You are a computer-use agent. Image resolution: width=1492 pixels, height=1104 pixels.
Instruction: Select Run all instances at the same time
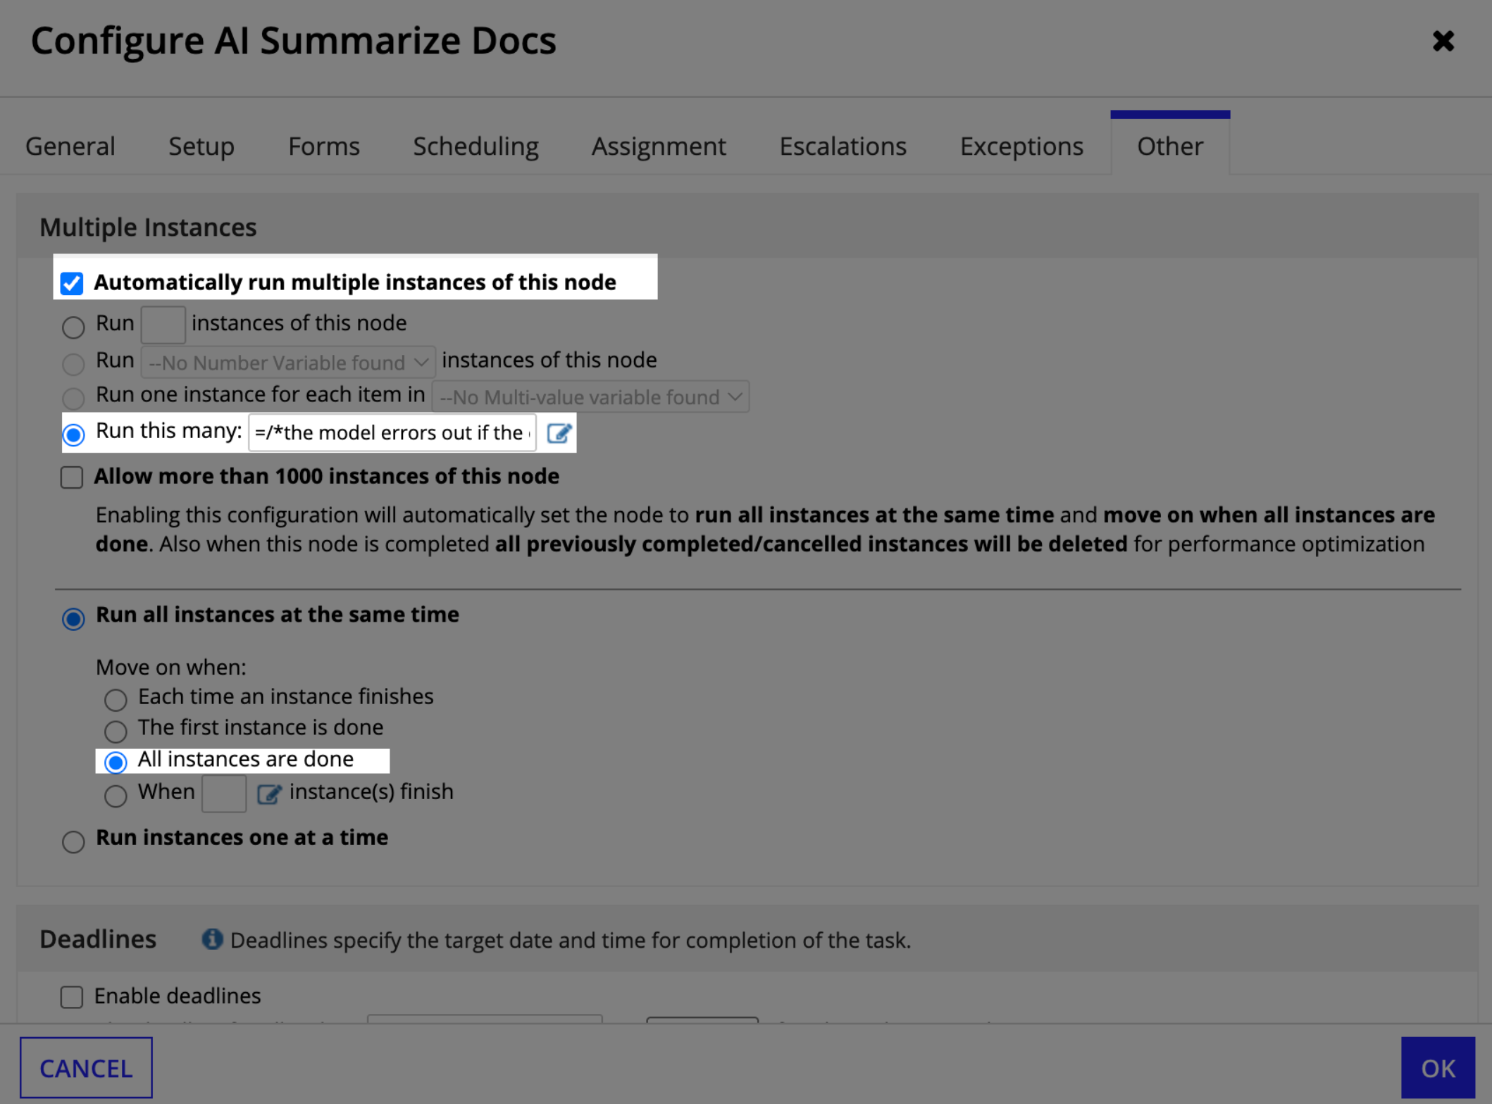[x=73, y=619]
